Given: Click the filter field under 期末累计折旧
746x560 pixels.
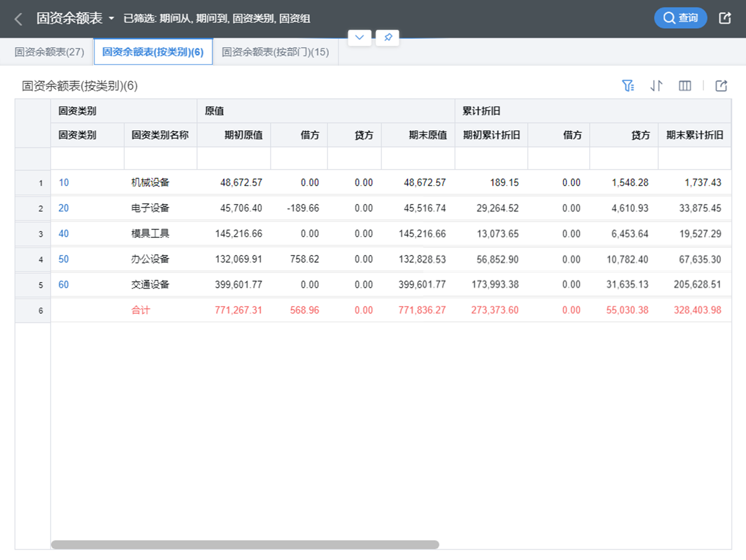Looking at the screenshot, I should click(694, 159).
